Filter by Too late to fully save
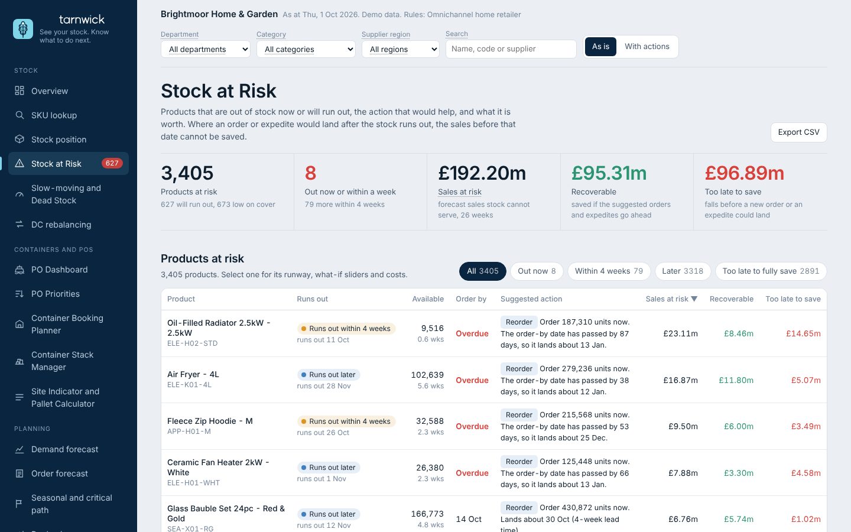Image resolution: width=851 pixels, height=532 pixels. pos(771,271)
